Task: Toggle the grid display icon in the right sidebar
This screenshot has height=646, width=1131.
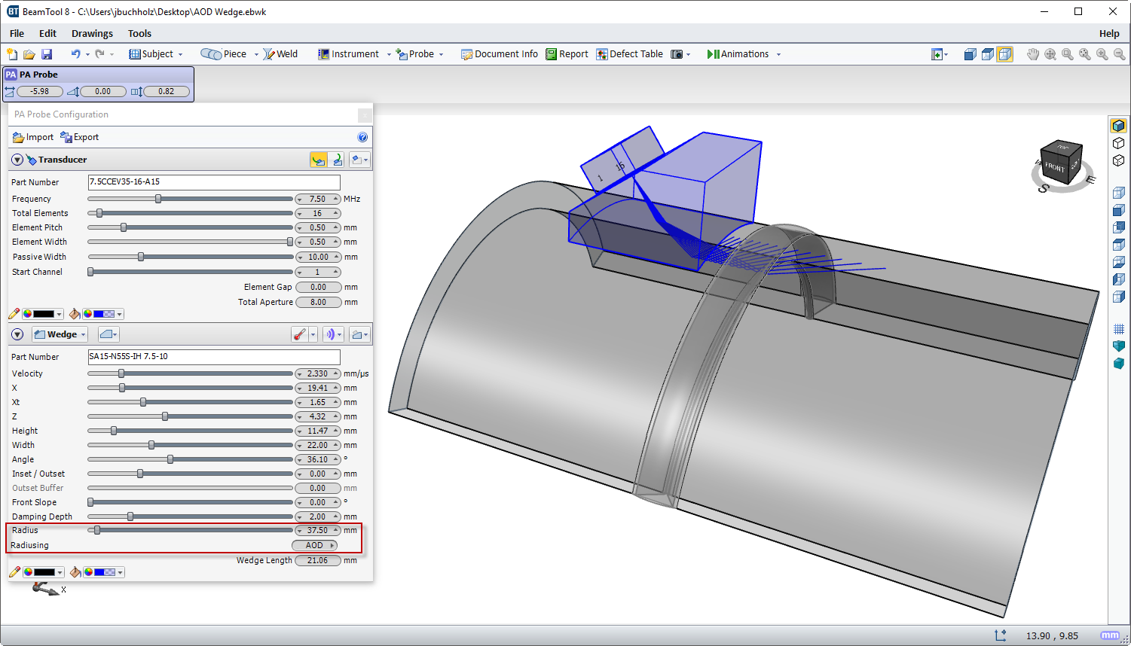Action: pos(1119,329)
